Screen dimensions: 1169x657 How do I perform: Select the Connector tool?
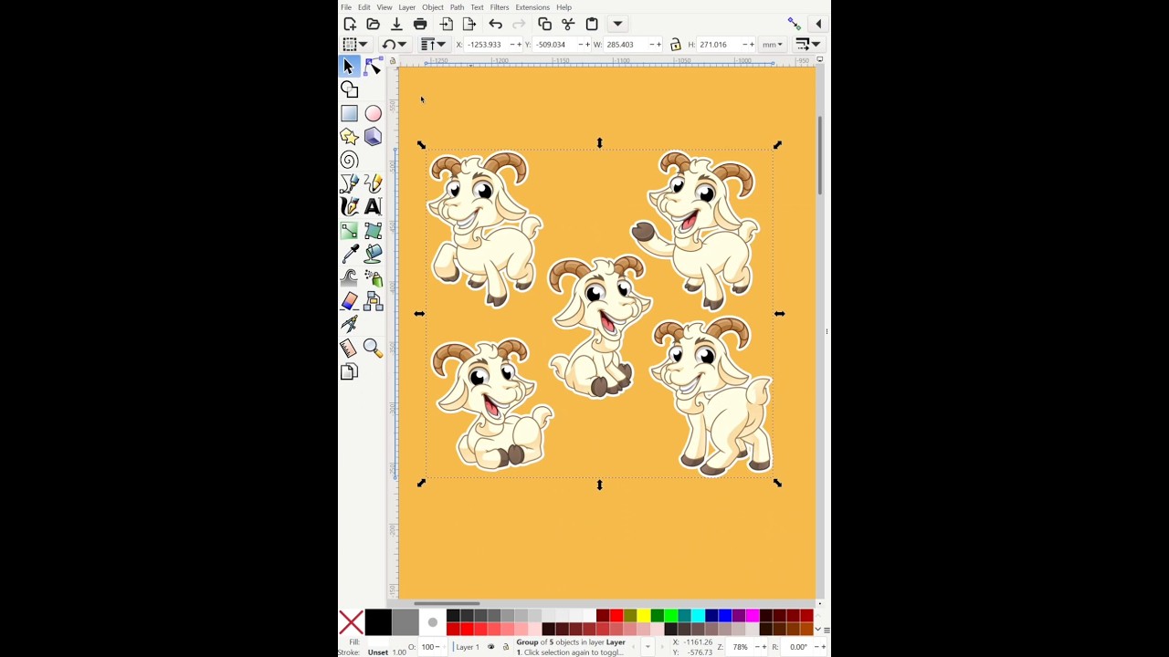click(x=373, y=301)
